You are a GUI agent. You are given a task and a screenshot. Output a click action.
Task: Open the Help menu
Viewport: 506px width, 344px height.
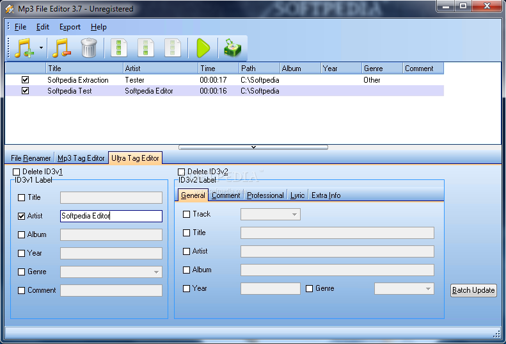coord(99,27)
